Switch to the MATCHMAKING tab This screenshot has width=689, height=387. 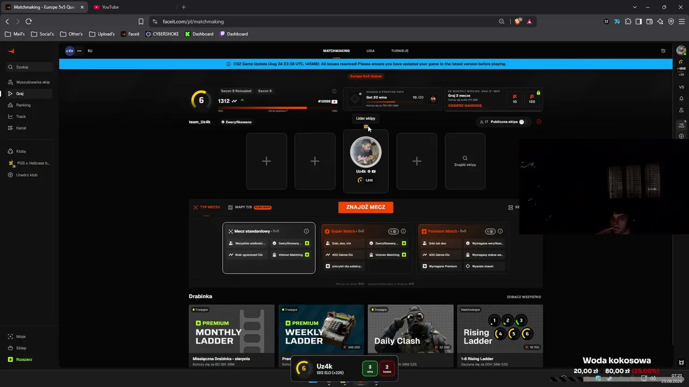click(336, 51)
